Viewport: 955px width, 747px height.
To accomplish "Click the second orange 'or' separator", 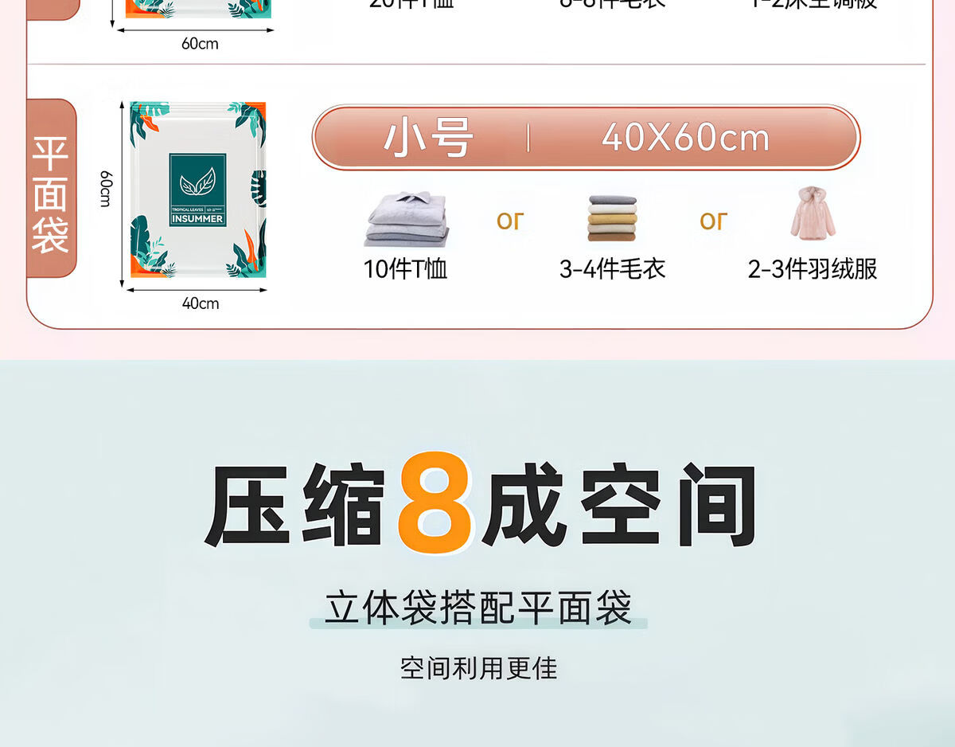I will [x=714, y=221].
